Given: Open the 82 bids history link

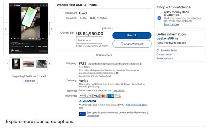Looking at the screenshot, I should (107, 29).
